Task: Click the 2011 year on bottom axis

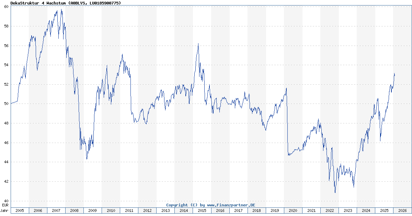Action: (x=129, y=211)
